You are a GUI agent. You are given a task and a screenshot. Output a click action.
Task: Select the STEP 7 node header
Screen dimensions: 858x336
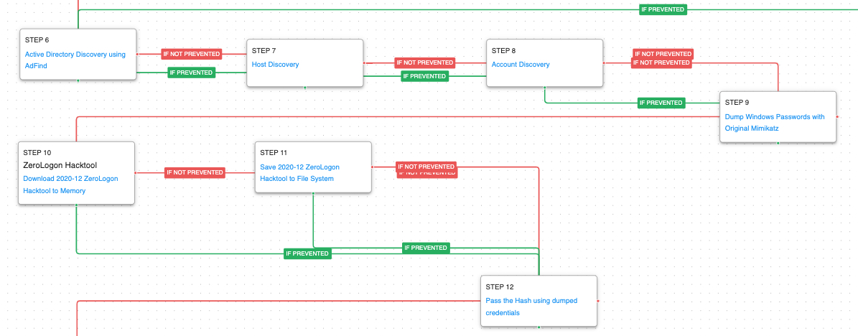coord(264,51)
